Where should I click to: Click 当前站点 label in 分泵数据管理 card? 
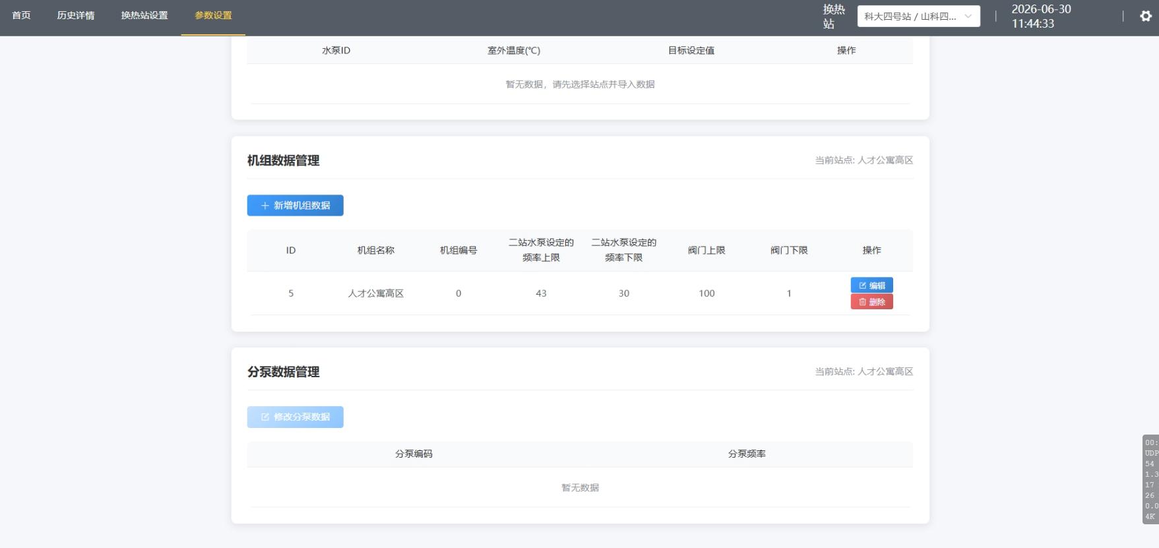(864, 372)
